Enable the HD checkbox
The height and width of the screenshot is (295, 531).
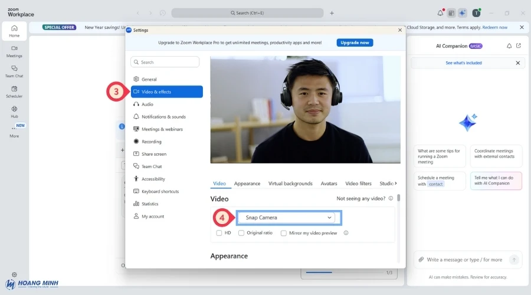219,233
